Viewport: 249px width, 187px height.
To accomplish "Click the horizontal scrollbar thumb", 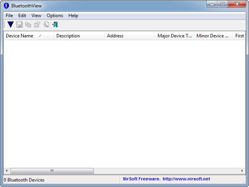I will tap(52, 171).
